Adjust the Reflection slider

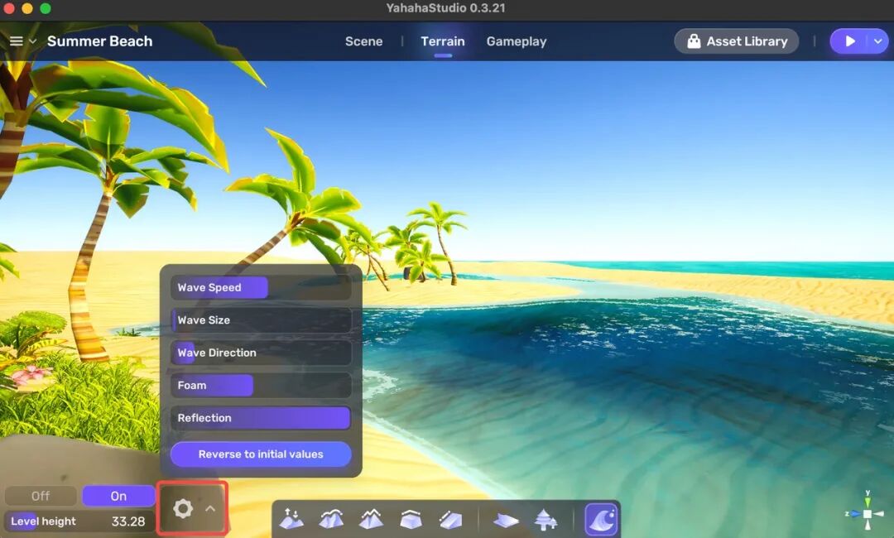coord(261,418)
